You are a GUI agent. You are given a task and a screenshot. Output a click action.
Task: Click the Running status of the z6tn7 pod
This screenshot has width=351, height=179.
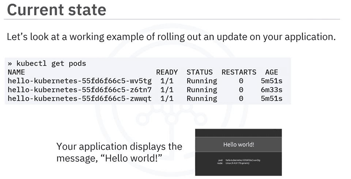[x=201, y=90]
